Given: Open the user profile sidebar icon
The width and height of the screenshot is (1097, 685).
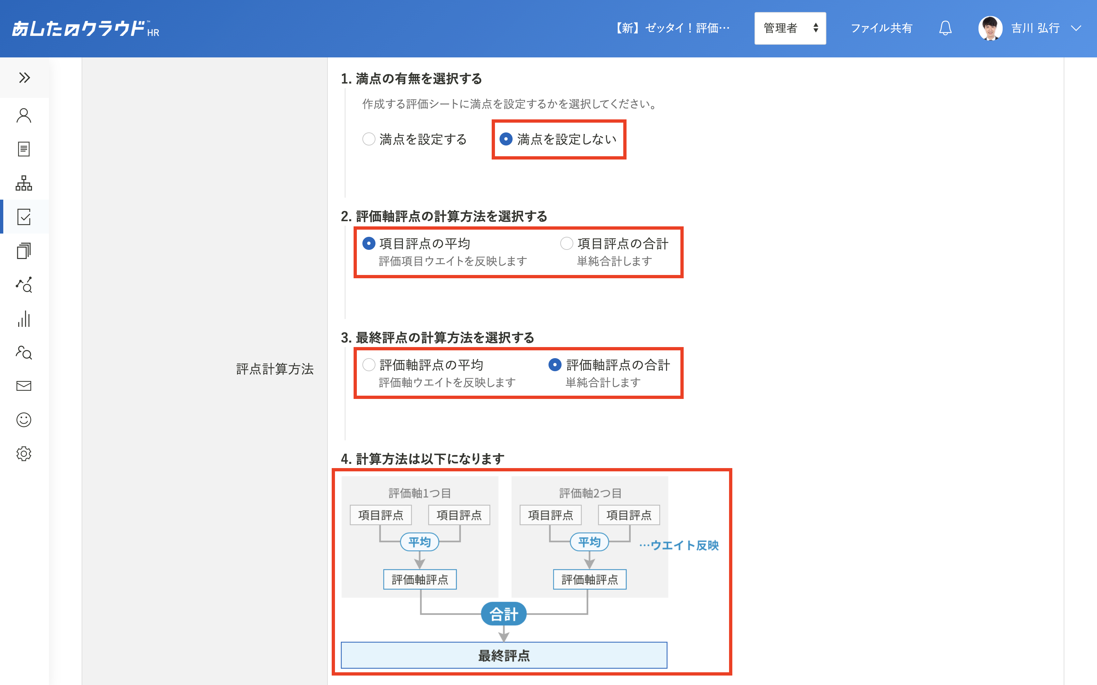Looking at the screenshot, I should [x=24, y=115].
